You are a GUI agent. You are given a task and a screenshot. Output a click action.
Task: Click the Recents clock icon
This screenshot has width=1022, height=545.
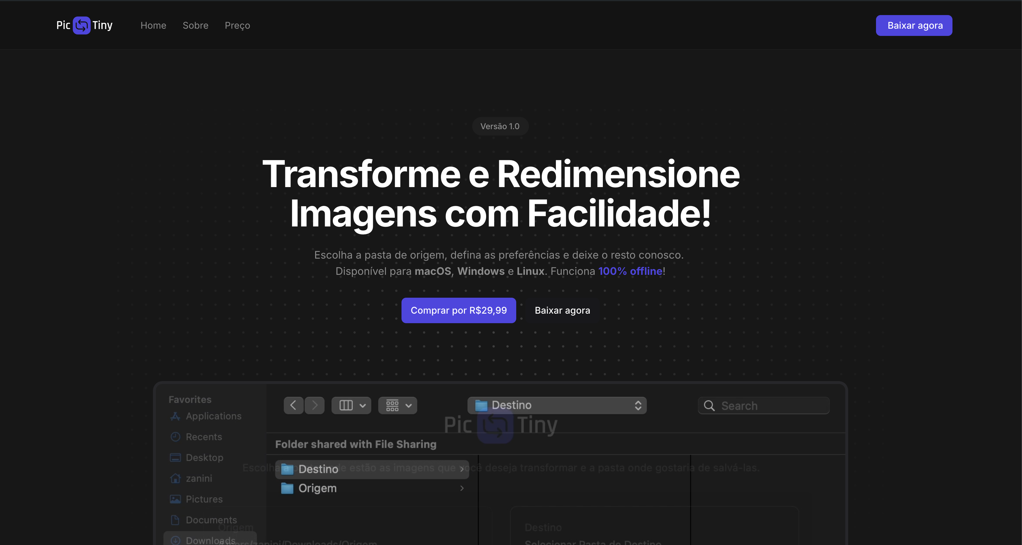(x=175, y=436)
